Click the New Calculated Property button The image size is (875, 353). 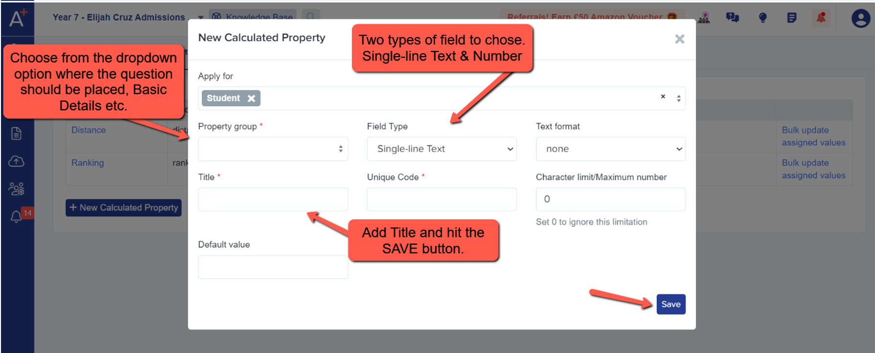pyautogui.click(x=123, y=207)
